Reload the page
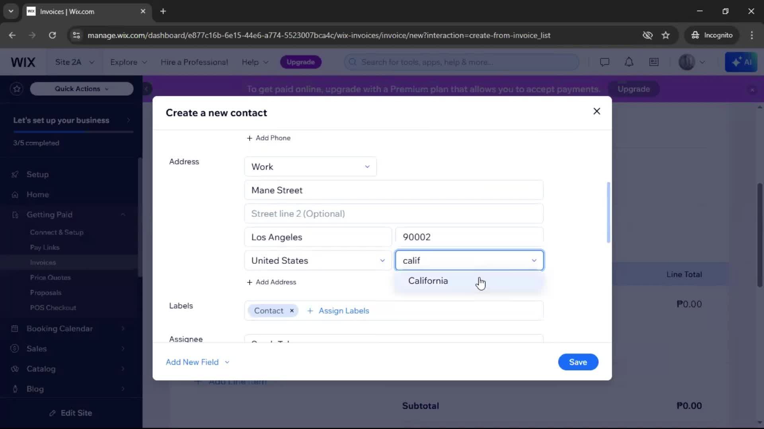 point(52,35)
